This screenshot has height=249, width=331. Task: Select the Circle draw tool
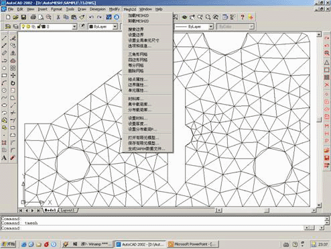point(4,91)
